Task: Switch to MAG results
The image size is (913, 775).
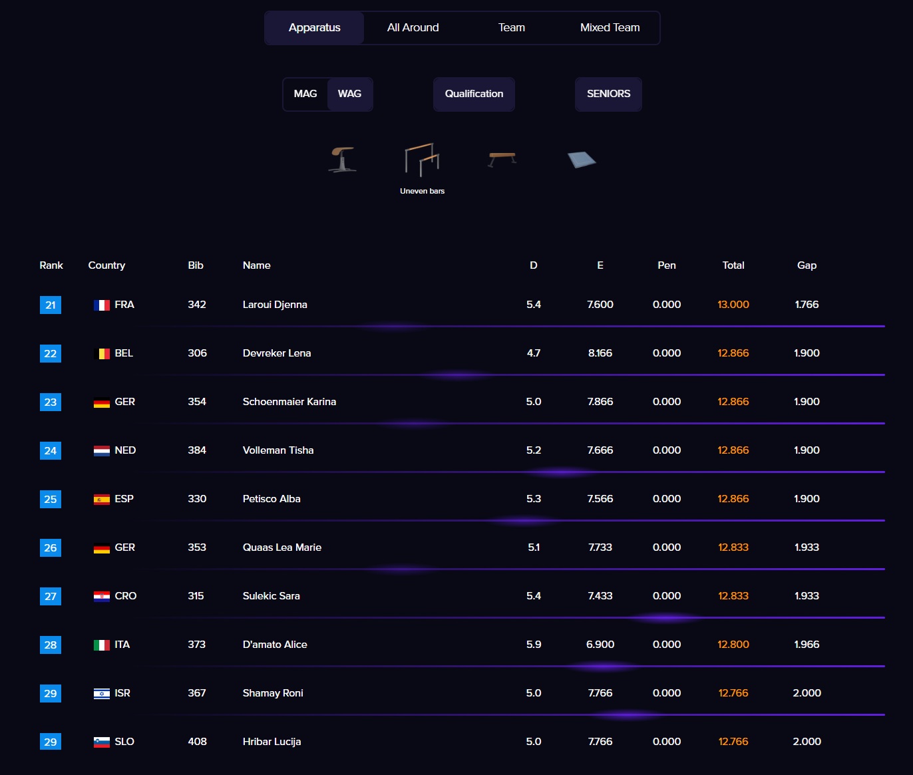Action: (x=305, y=94)
